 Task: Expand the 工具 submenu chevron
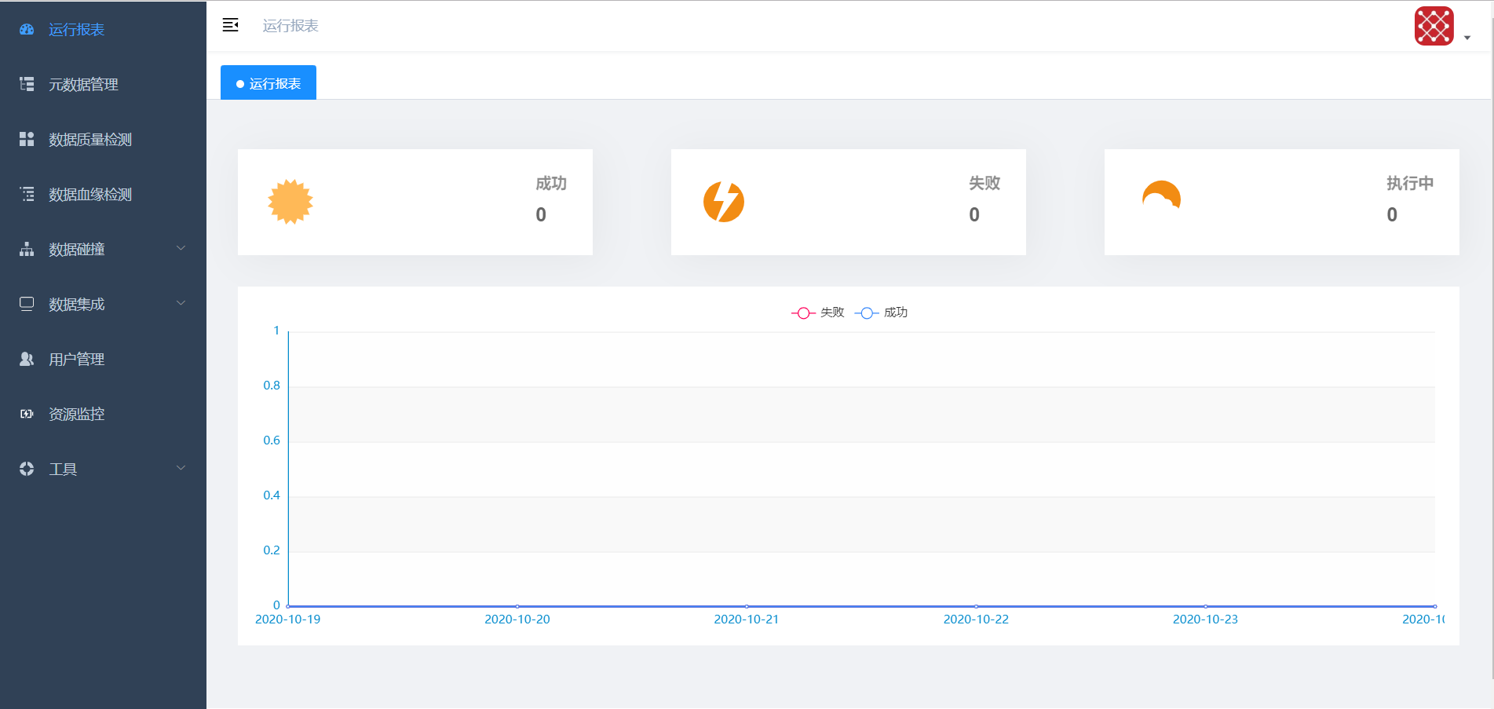pyautogui.click(x=181, y=468)
